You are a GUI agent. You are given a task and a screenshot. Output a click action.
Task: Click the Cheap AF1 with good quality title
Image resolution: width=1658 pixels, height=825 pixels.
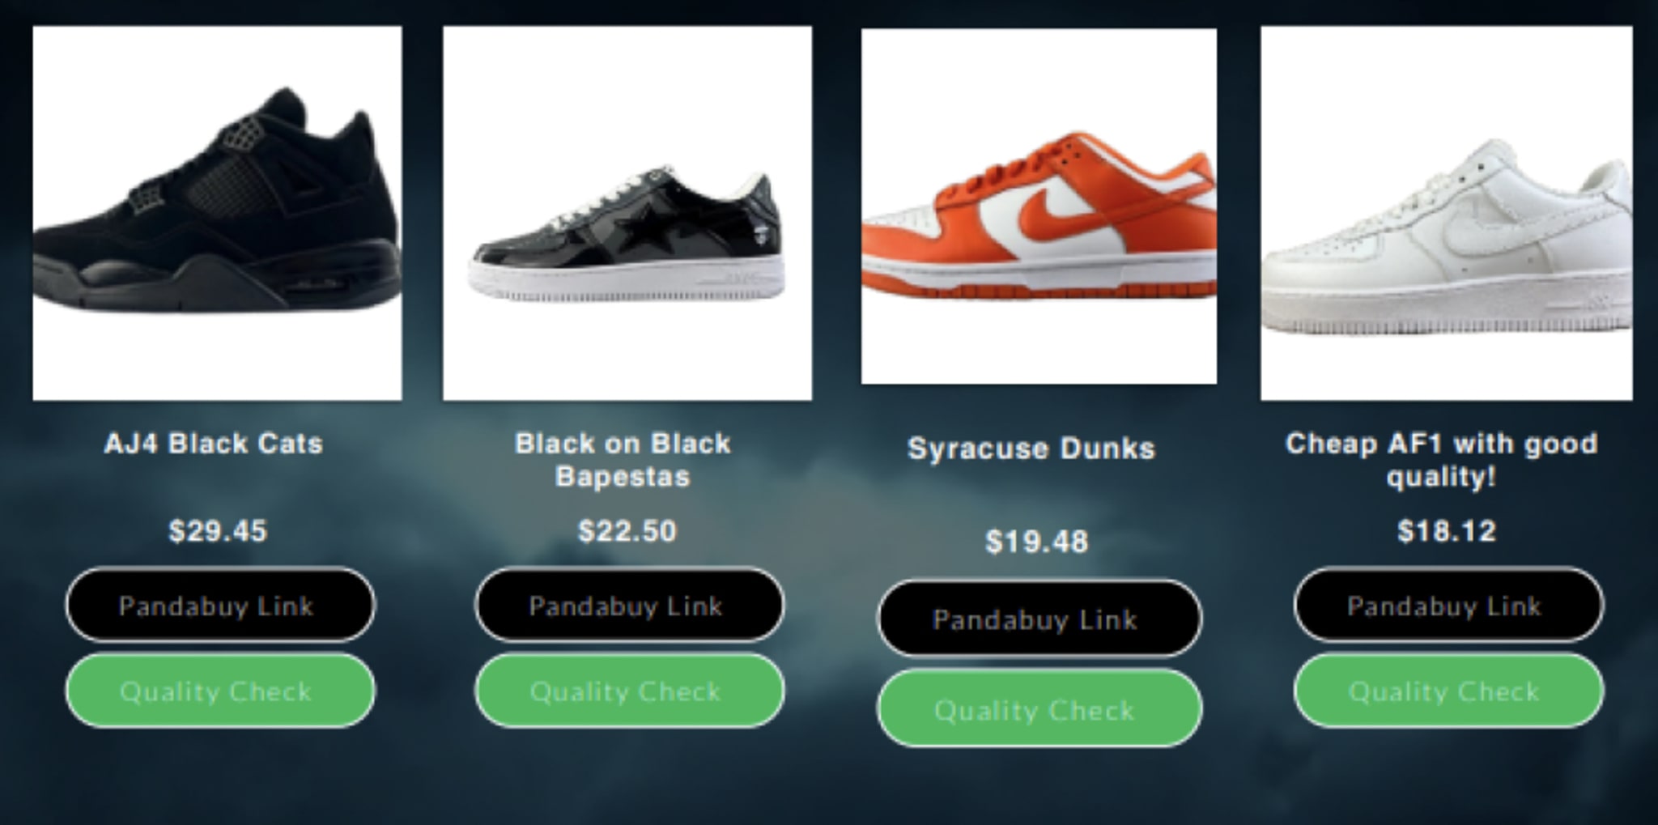coord(1442,460)
